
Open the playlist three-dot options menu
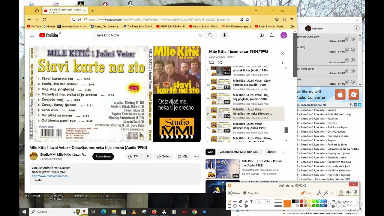point(283,62)
